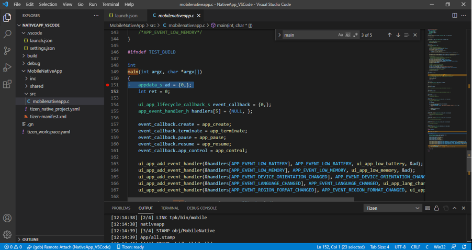472x250 pixels.
Task: Open the Tizen output channel dropdown
Action: [x=392, y=208]
